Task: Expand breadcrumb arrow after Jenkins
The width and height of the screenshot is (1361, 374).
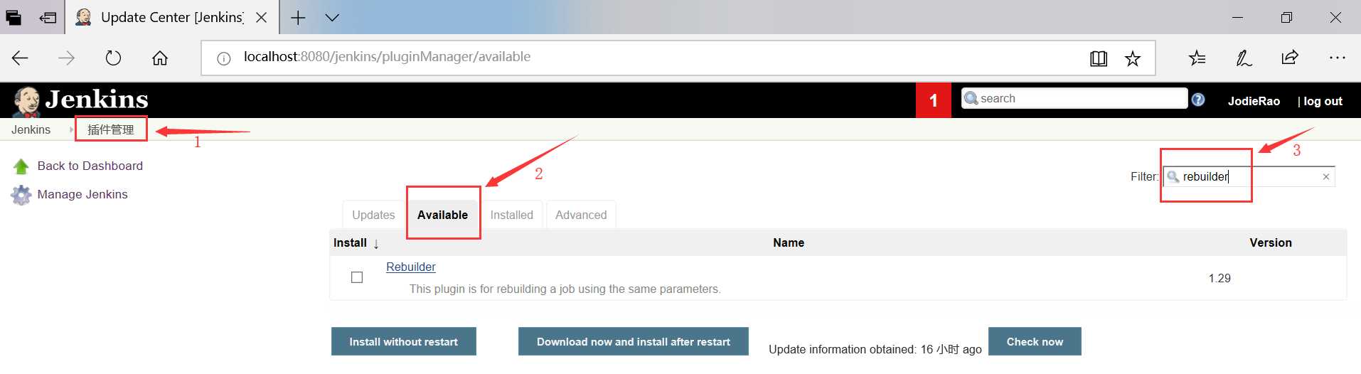Action: [x=71, y=129]
